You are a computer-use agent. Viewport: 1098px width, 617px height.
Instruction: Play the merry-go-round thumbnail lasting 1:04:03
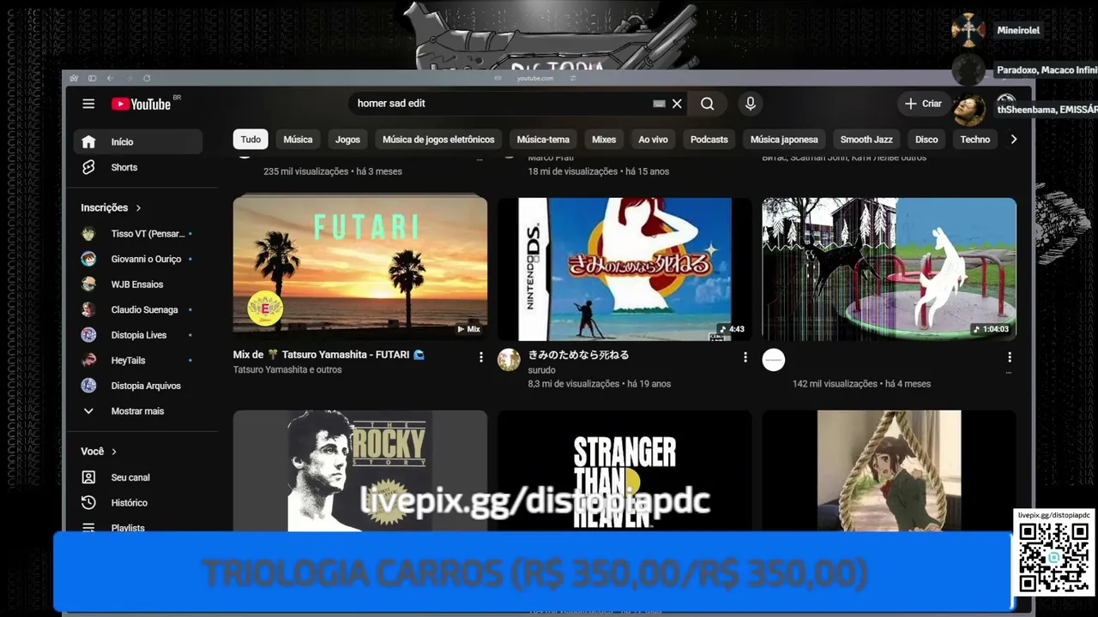pyautogui.click(x=890, y=269)
